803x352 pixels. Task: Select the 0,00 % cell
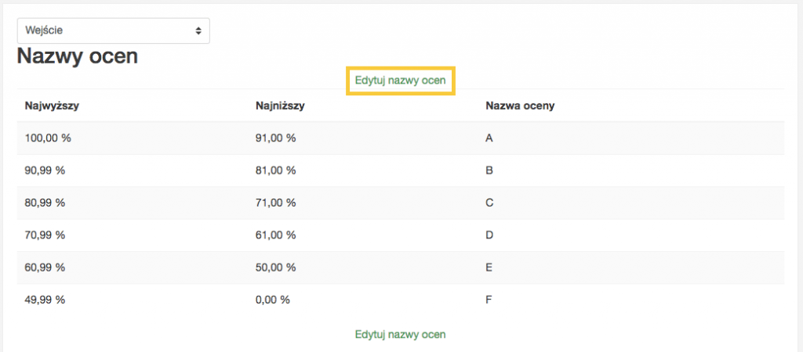(x=272, y=300)
